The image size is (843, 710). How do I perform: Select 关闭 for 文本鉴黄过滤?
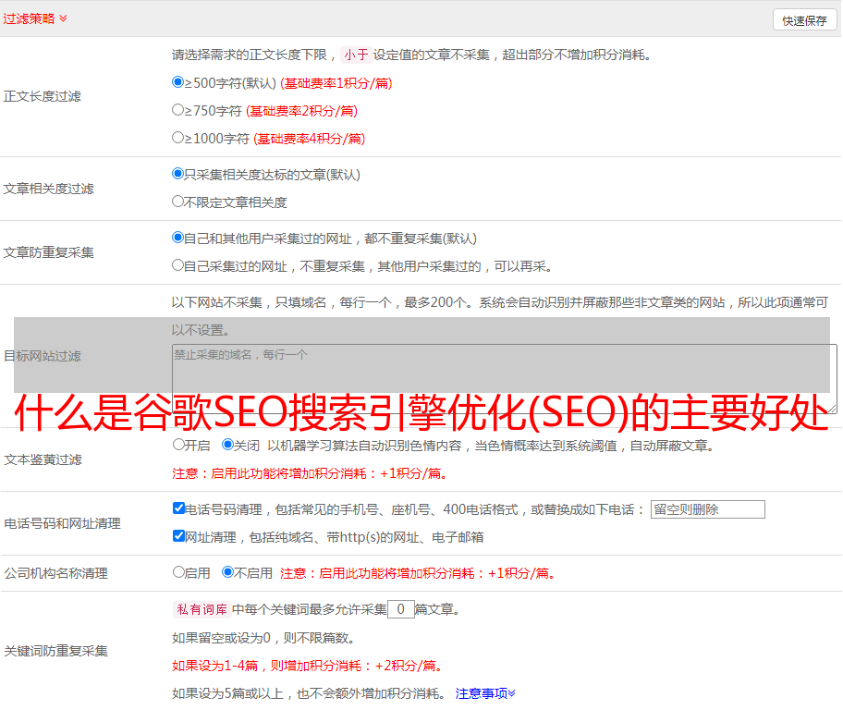tap(227, 445)
